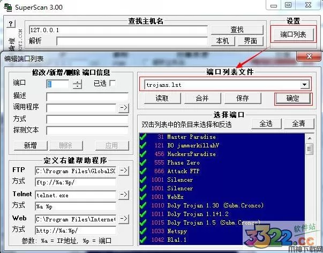Click the 全选 select all button
The width and height of the screenshot is (323, 253).
(266, 124)
